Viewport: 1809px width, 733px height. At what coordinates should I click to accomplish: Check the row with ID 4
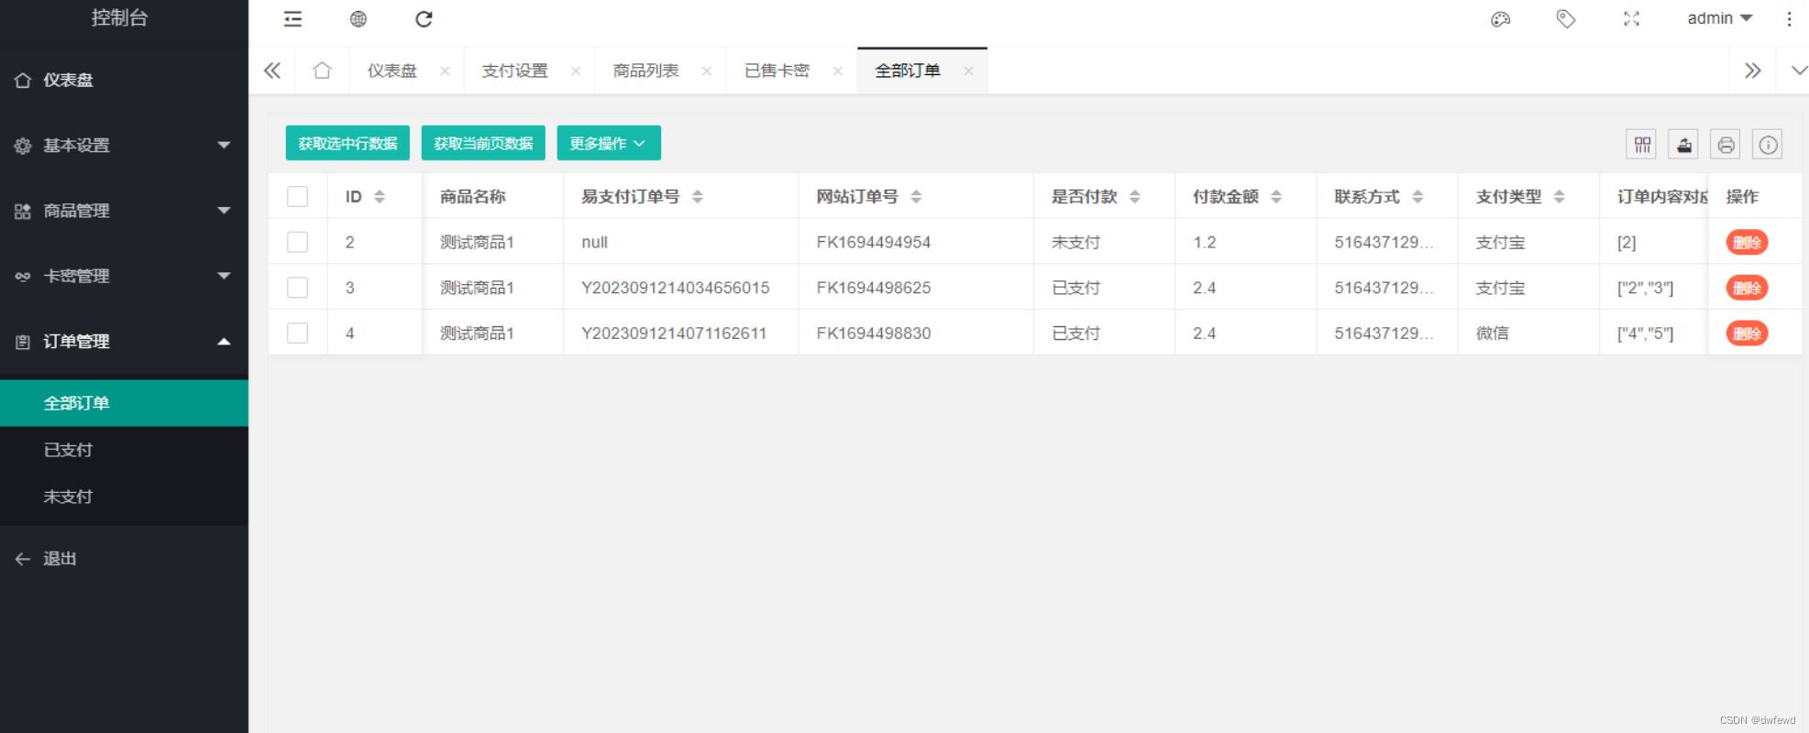(x=298, y=334)
